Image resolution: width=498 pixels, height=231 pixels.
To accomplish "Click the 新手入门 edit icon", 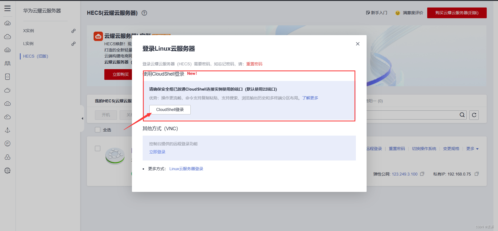I will [x=368, y=13].
